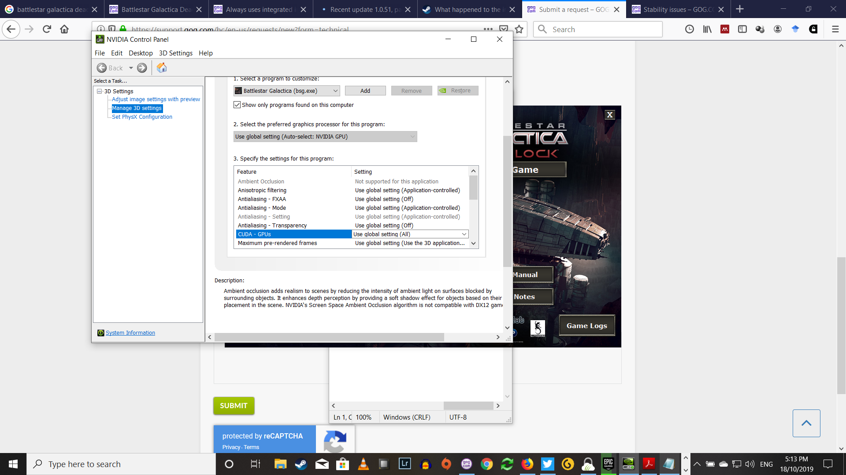
Task: Toggle the Firefox sidebar icon
Action: click(742, 29)
